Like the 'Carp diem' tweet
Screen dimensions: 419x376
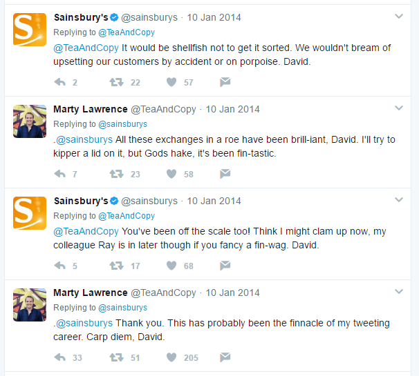[171, 357]
